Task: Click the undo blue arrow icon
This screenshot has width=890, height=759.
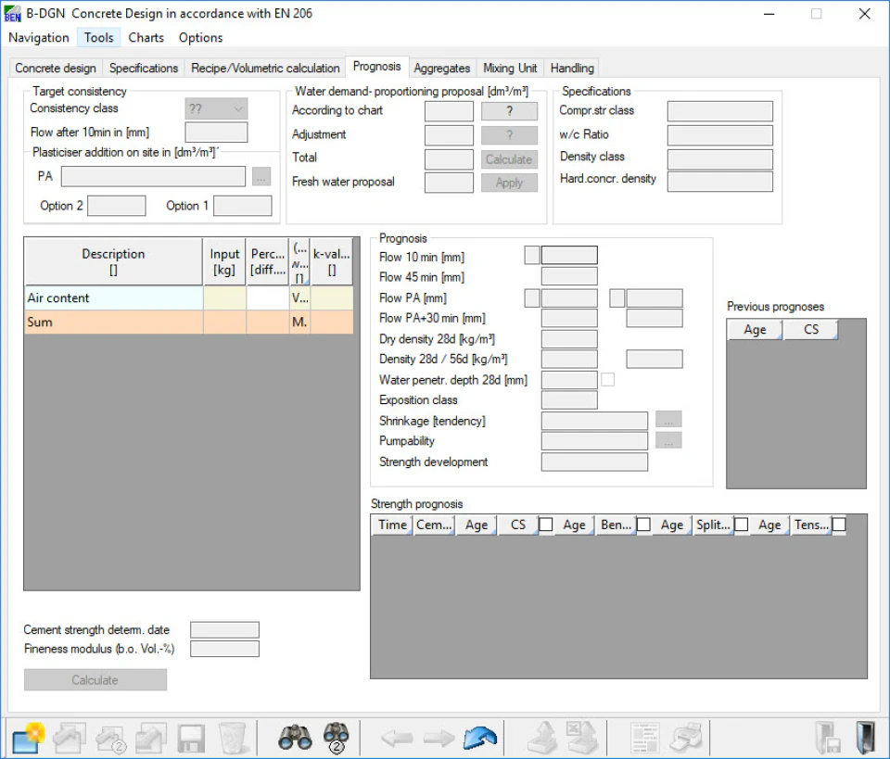Action: [480, 737]
